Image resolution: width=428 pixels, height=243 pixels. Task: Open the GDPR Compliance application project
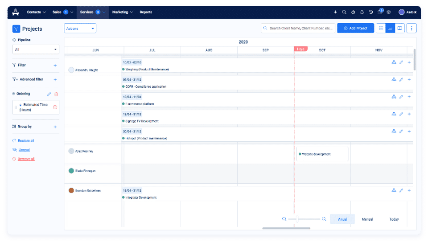point(145,86)
